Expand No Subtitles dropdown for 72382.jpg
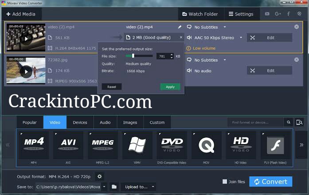This screenshot has height=195, width=309. point(225,60)
